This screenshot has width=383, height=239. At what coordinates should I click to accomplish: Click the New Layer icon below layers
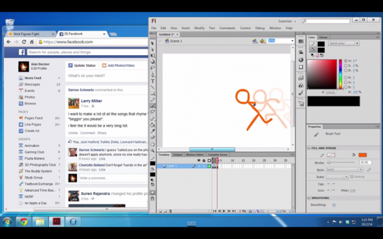[x=159, y=211]
